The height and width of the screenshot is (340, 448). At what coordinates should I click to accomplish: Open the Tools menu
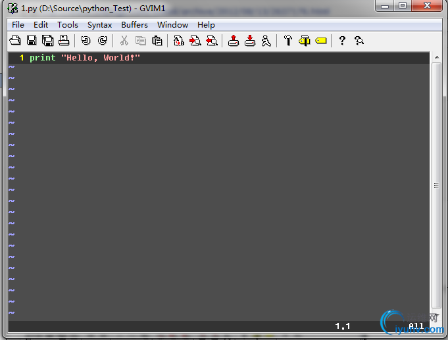click(68, 25)
